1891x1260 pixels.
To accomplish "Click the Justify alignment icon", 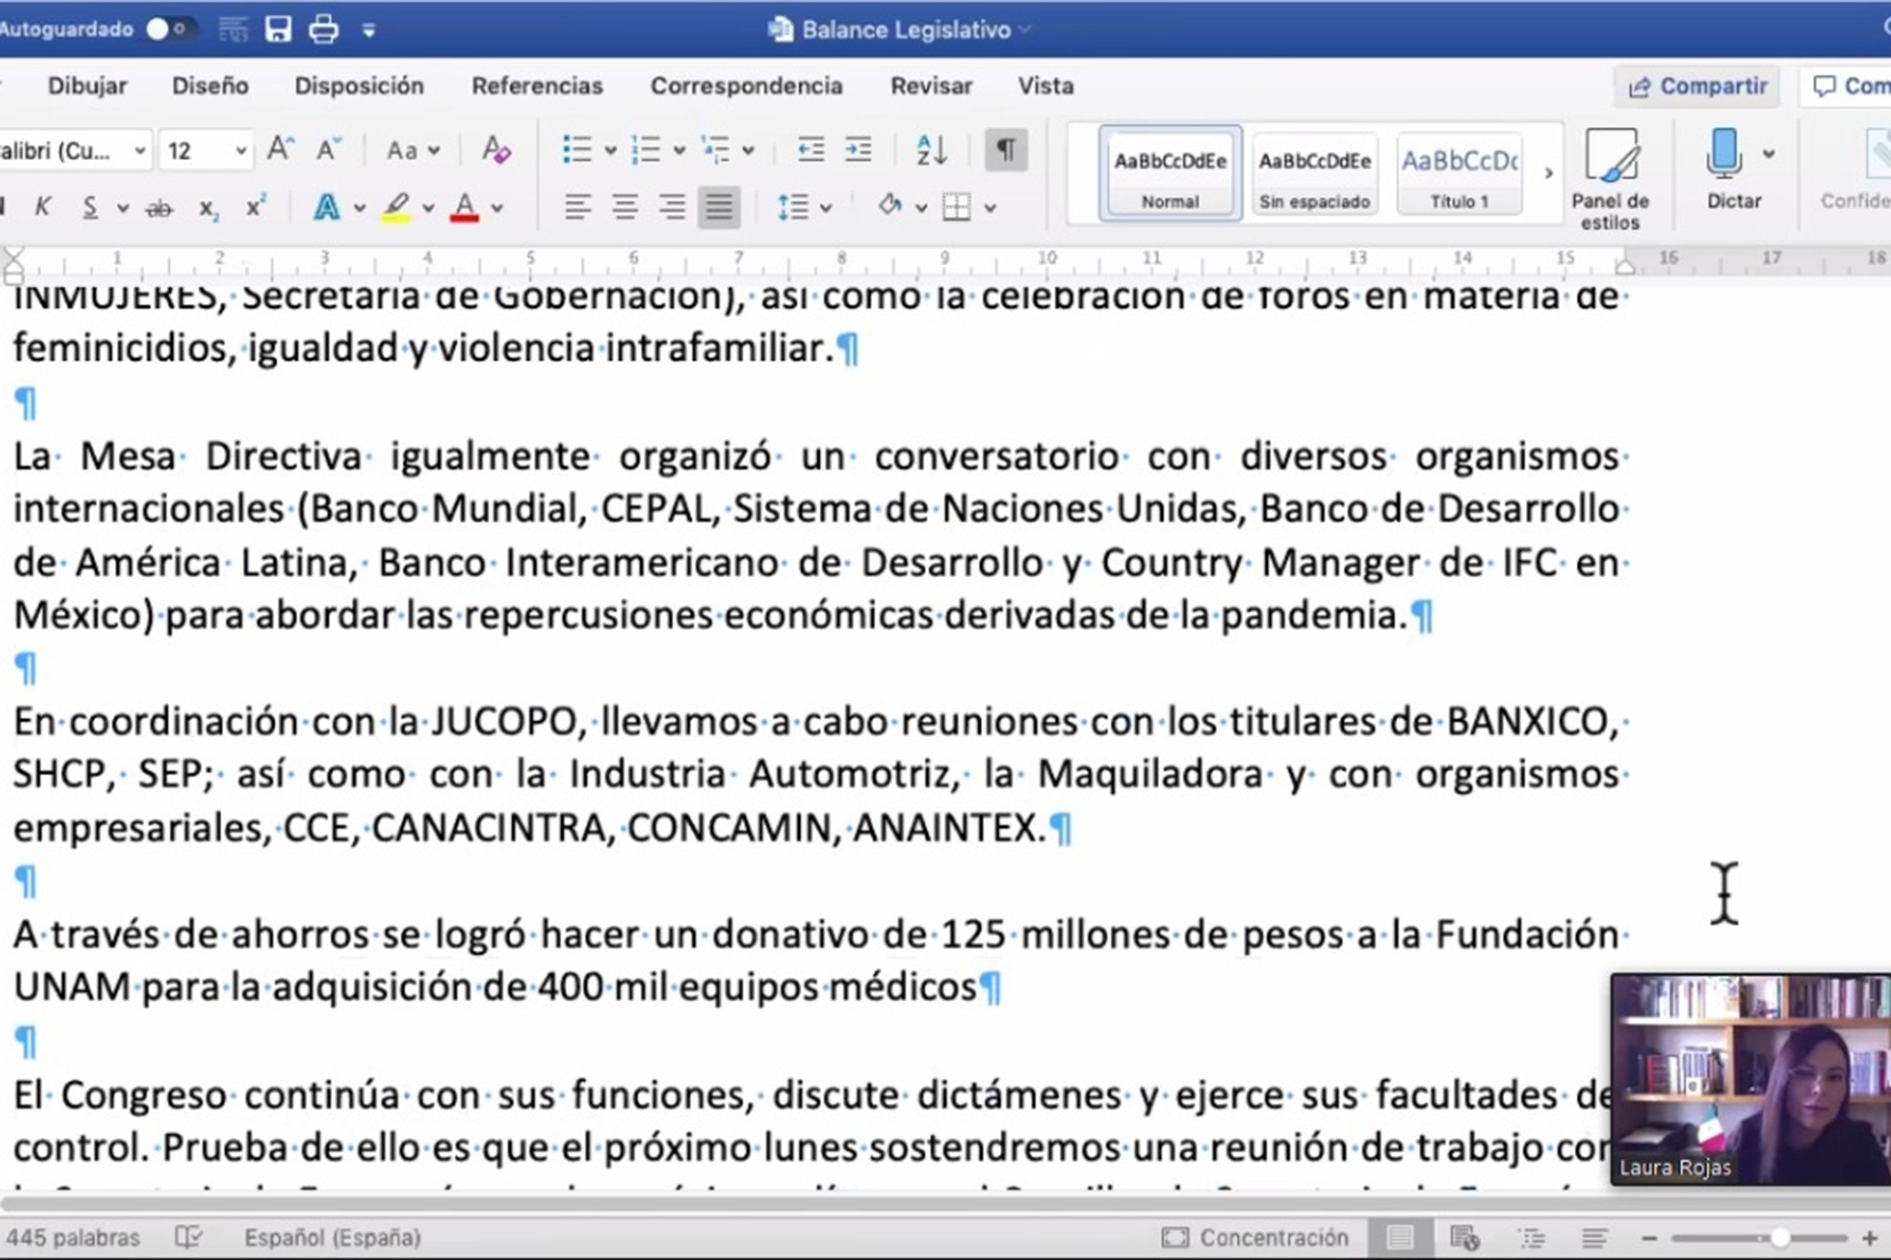I will point(718,208).
